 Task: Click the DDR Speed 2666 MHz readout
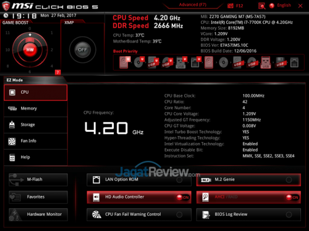click(x=148, y=26)
